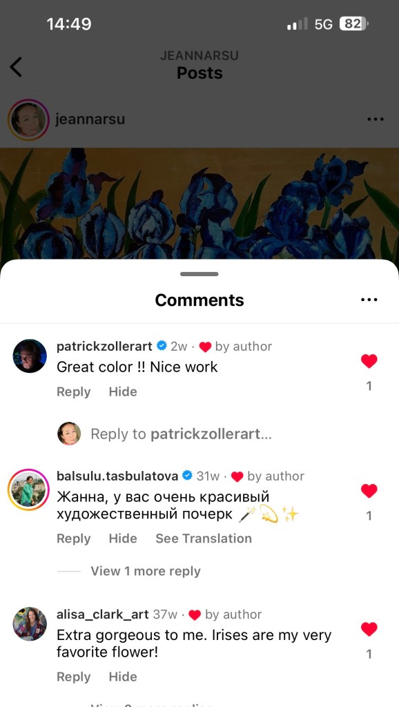Open the patrickzollerart username link

[105, 347]
